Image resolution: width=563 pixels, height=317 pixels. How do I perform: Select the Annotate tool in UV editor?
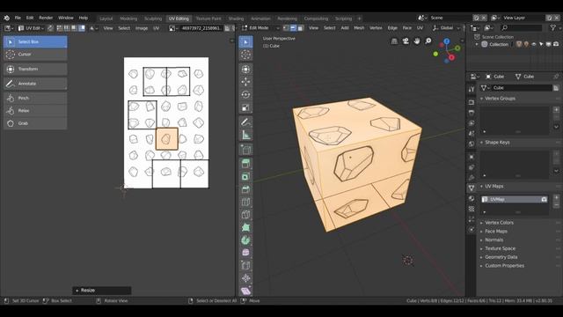tap(35, 84)
